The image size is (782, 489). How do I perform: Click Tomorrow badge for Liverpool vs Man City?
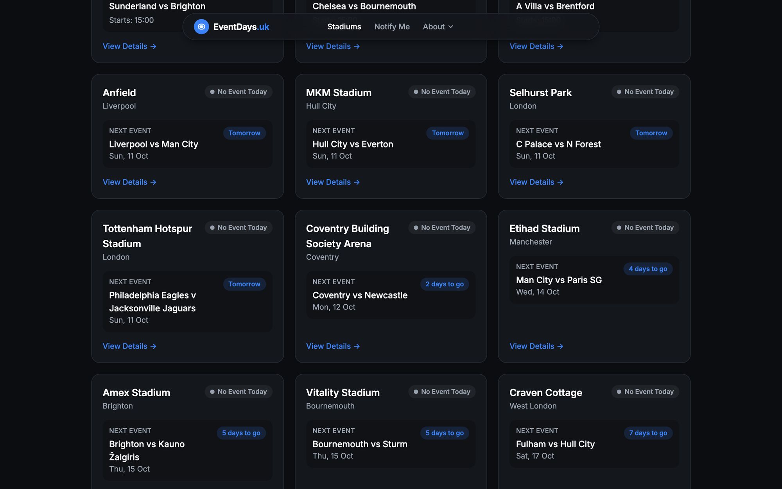pos(244,133)
